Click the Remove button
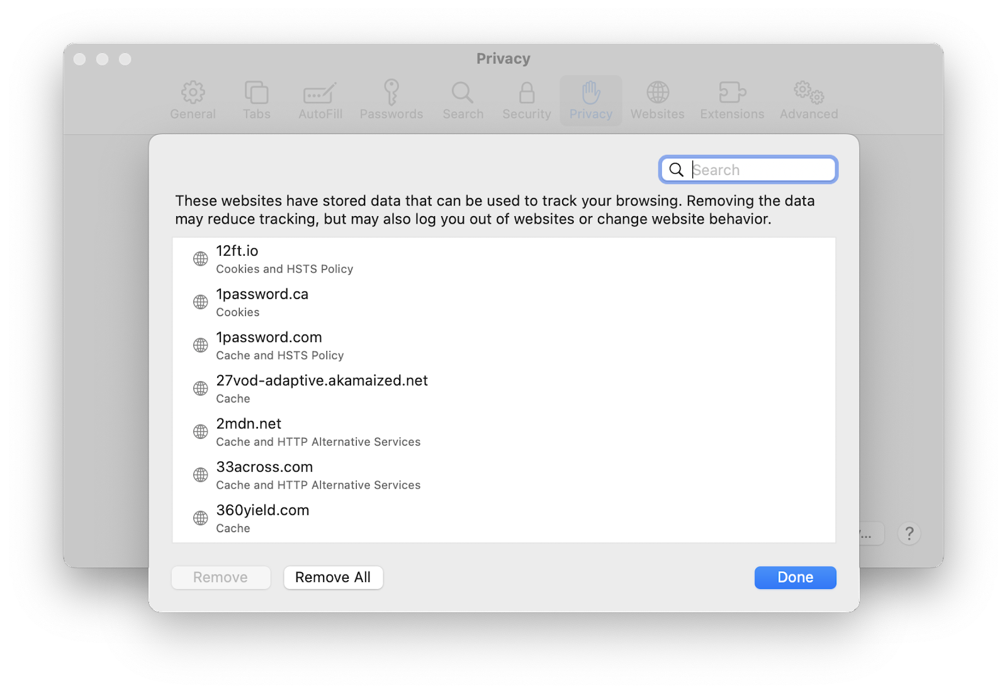1007x696 pixels. (x=220, y=577)
